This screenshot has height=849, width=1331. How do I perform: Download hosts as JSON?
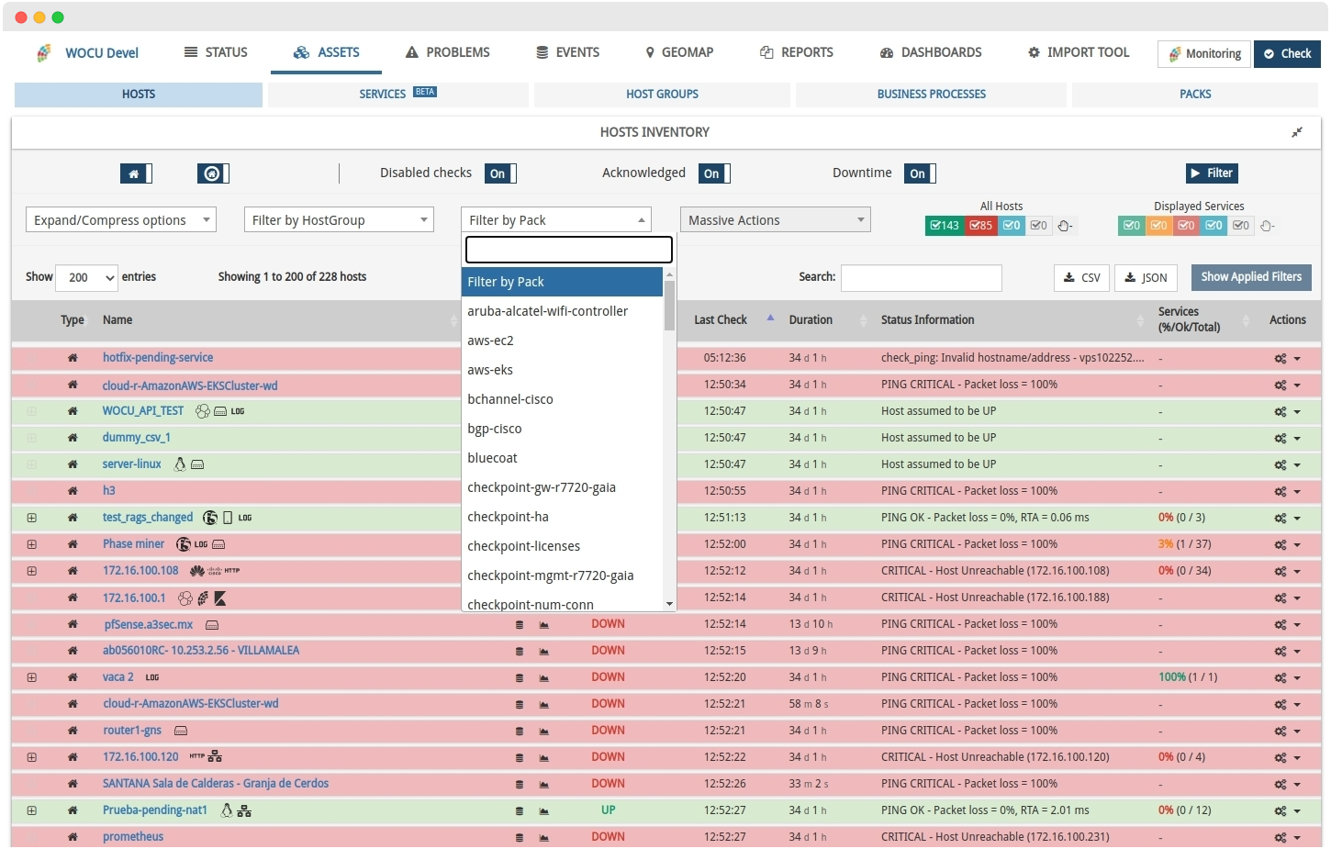1146,278
